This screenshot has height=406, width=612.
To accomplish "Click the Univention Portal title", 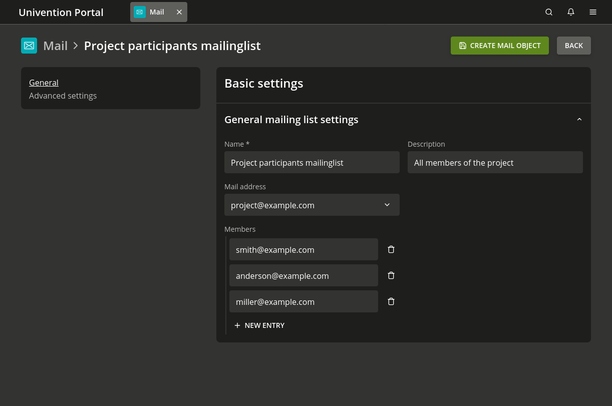I will [x=61, y=13].
